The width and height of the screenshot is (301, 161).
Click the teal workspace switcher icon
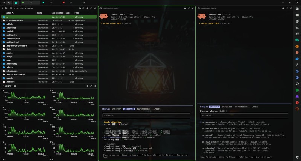pyautogui.click(x=16, y=3)
